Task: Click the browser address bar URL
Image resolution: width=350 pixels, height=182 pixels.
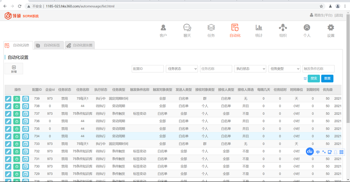Action: coord(80,6)
